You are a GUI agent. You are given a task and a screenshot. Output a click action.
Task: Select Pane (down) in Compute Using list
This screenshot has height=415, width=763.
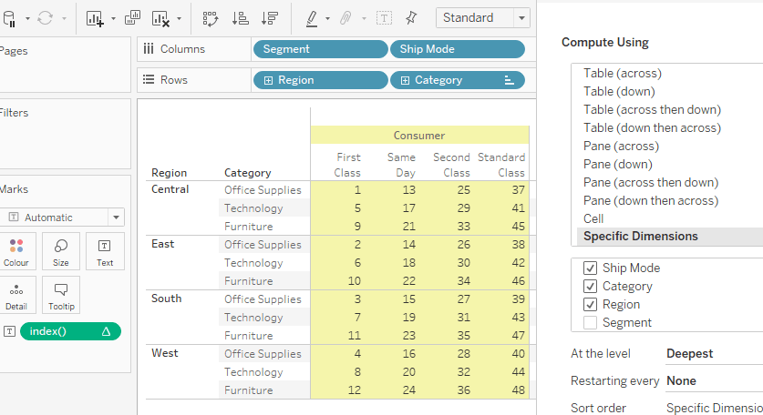(618, 164)
